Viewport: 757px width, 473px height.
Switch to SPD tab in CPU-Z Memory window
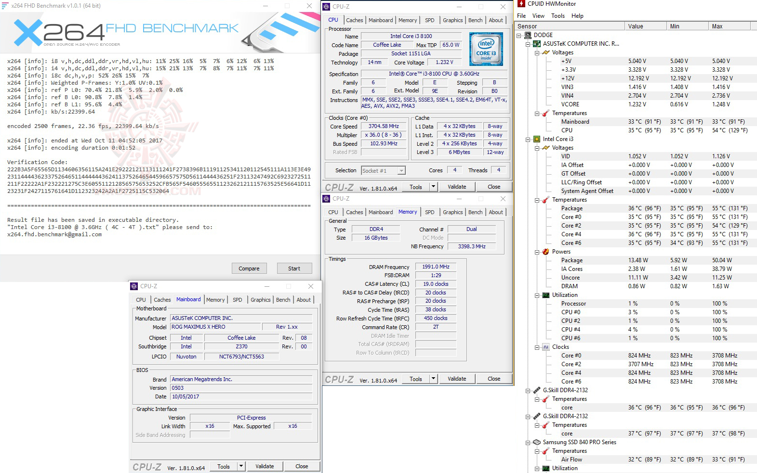[429, 212]
